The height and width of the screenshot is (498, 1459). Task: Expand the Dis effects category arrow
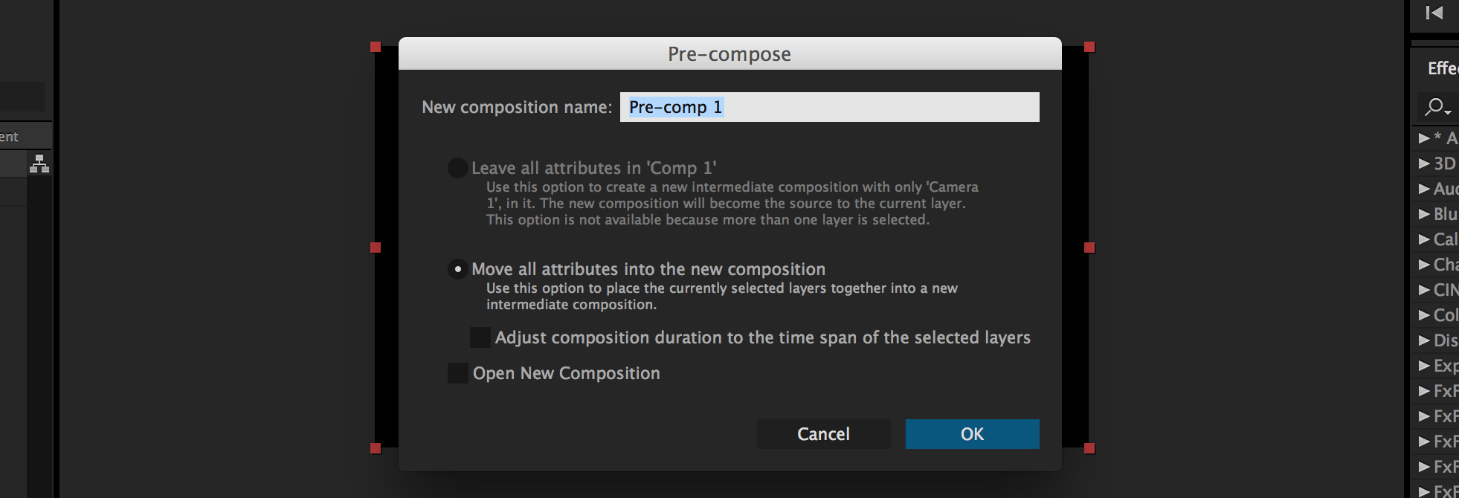pos(1424,340)
